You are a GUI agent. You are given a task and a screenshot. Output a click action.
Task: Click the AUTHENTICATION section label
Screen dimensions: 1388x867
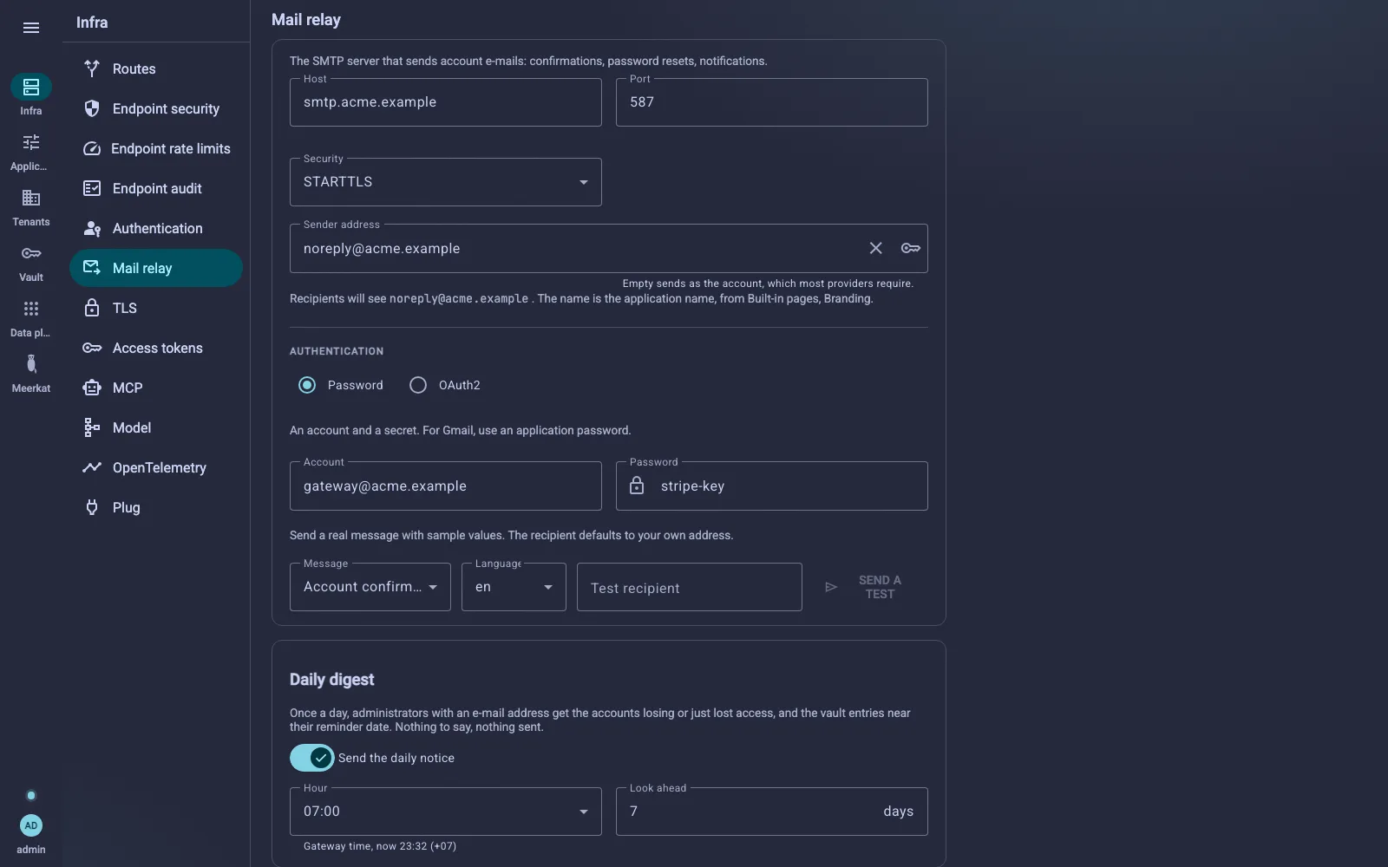(337, 351)
